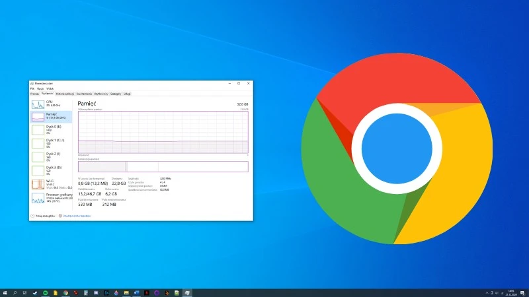Open the Action Center notifications

(x=522, y=293)
